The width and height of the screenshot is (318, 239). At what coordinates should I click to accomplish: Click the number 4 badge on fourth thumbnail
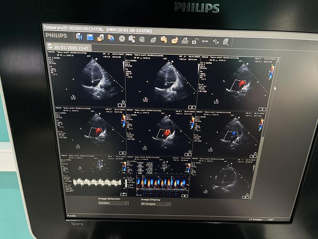pyautogui.click(x=123, y=153)
